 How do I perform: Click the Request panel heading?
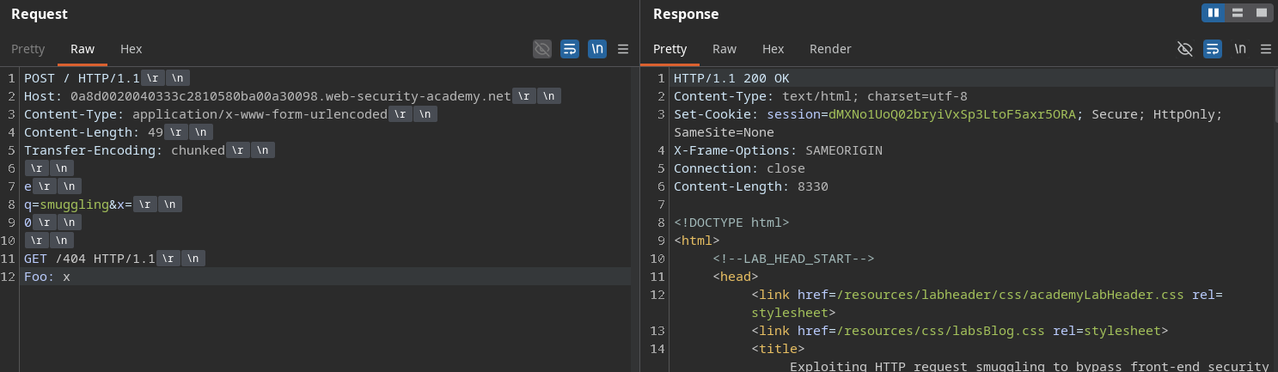[x=40, y=14]
